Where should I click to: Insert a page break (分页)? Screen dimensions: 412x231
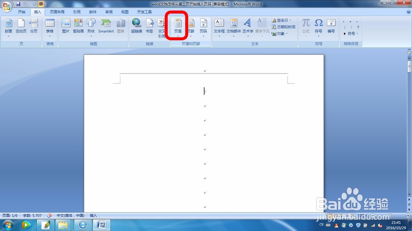pyautogui.click(x=34, y=26)
